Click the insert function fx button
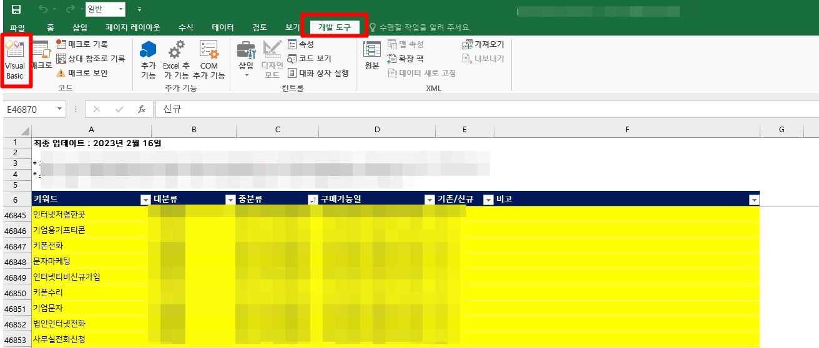Viewport: 819px width, 348px height. [x=142, y=109]
